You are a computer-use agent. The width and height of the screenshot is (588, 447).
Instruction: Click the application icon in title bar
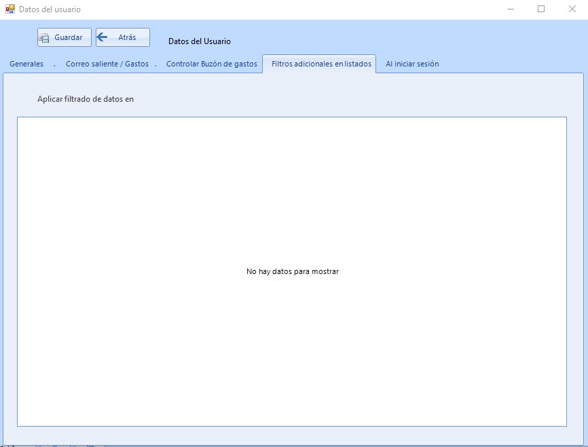click(10, 9)
